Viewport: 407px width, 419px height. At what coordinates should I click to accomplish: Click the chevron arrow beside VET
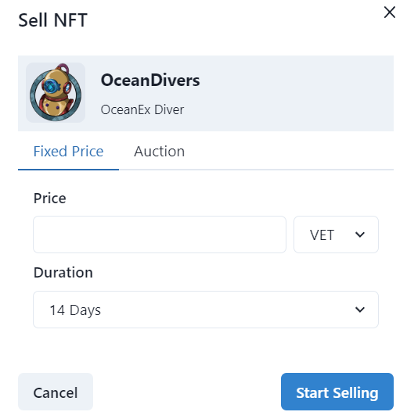[359, 235]
